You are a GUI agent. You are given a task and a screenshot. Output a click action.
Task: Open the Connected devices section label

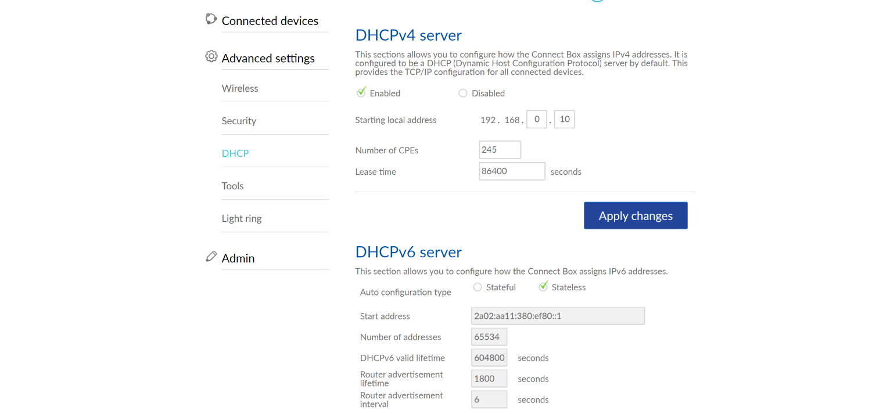pyautogui.click(x=270, y=21)
